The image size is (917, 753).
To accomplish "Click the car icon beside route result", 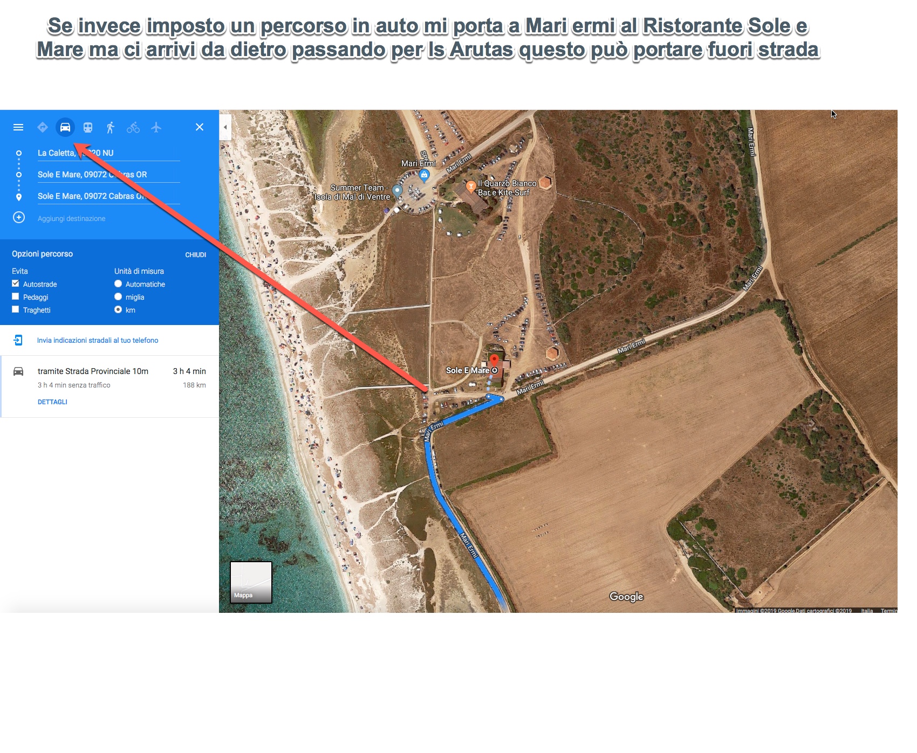I will [18, 371].
